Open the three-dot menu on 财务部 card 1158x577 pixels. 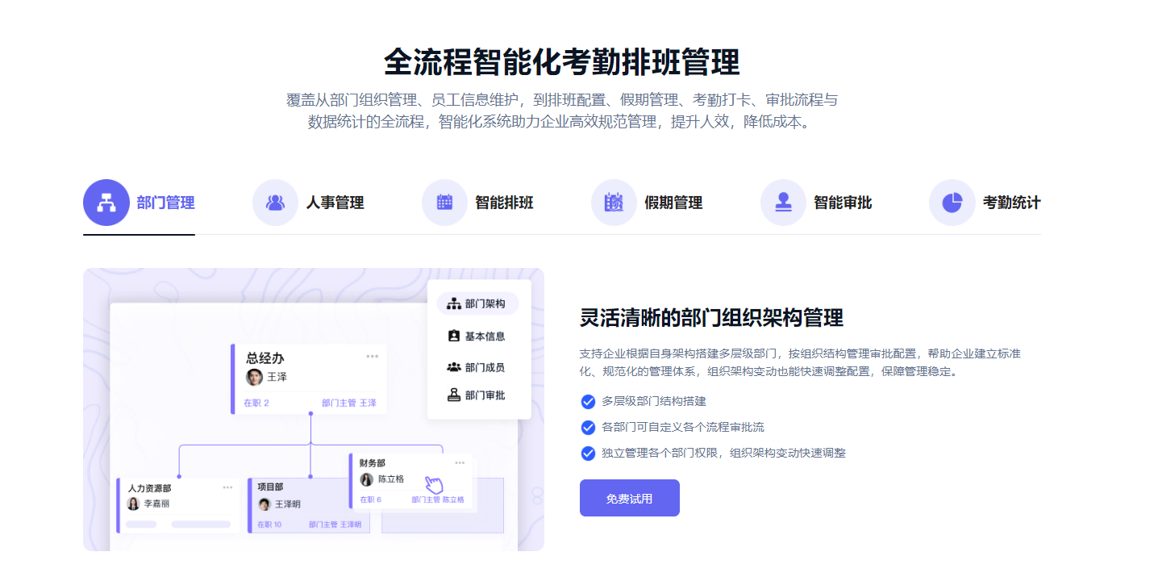coord(460,462)
